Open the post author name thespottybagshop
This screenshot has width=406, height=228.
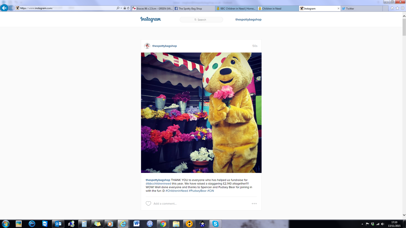[164, 46]
